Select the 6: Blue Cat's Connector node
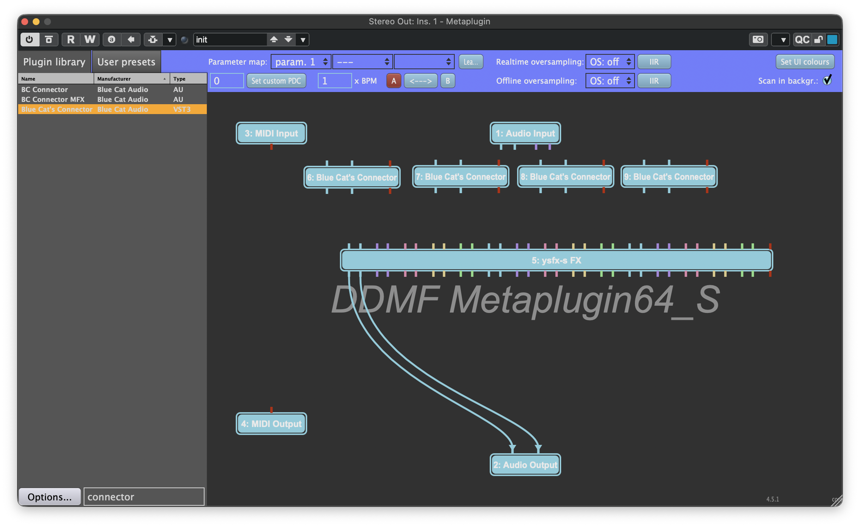This screenshot has height=527, width=860. click(x=352, y=177)
